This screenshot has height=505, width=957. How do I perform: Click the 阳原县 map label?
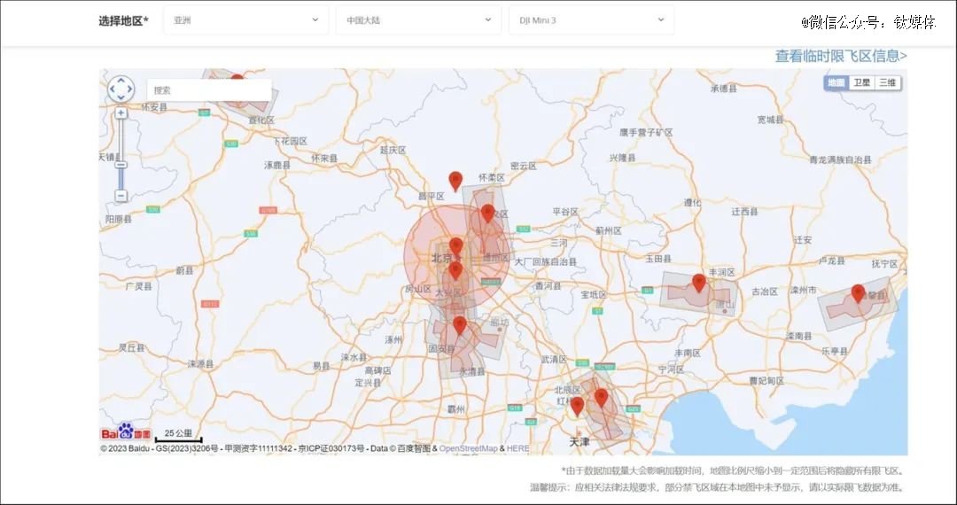click(x=119, y=219)
